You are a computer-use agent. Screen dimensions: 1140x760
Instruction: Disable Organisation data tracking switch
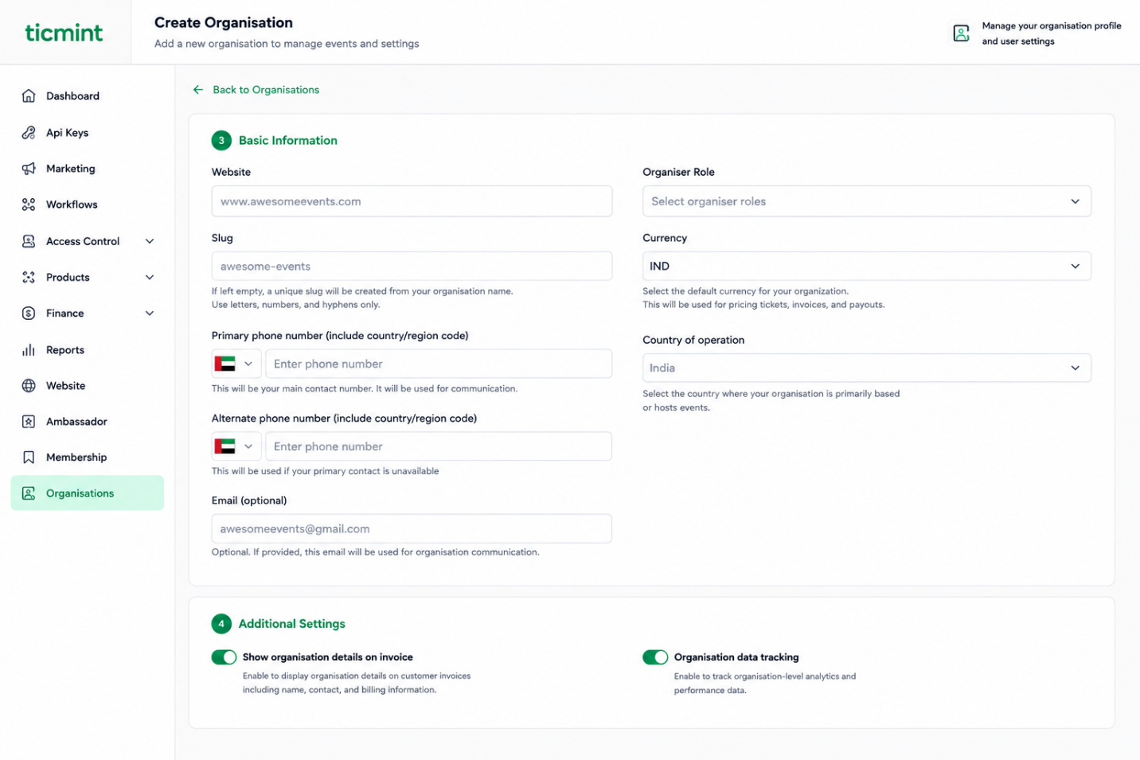655,657
